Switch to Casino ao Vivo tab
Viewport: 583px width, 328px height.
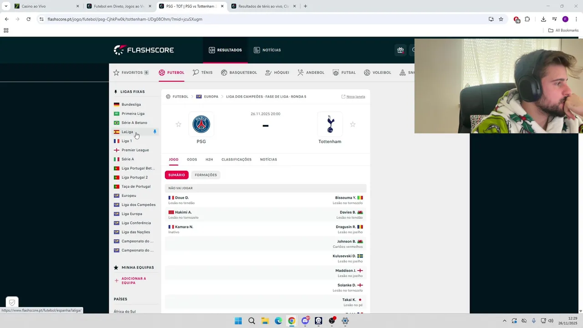tap(46, 6)
